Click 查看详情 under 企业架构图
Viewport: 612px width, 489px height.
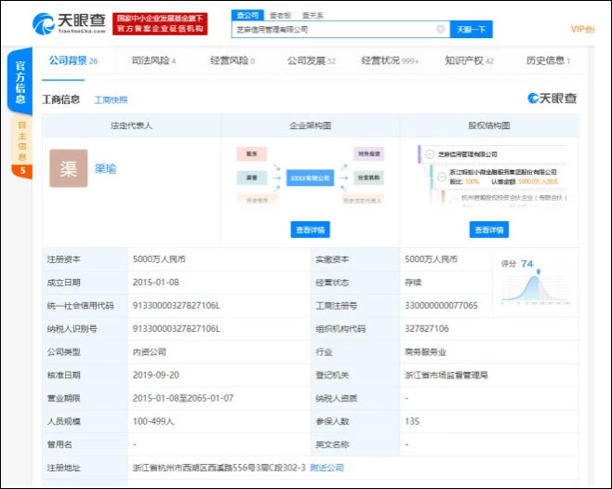[x=311, y=230]
